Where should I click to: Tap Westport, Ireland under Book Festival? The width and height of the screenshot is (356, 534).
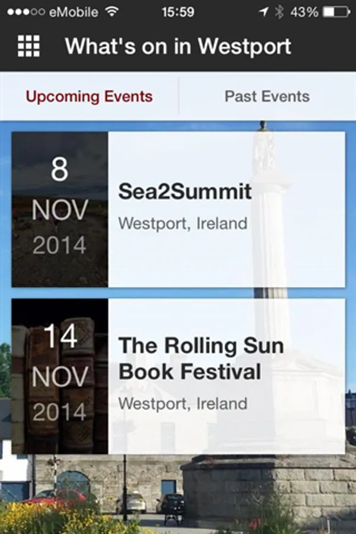tap(183, 403)
